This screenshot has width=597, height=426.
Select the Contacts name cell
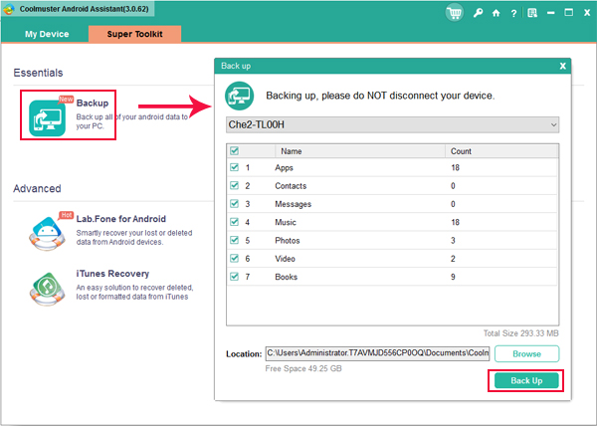pos(291,186)
